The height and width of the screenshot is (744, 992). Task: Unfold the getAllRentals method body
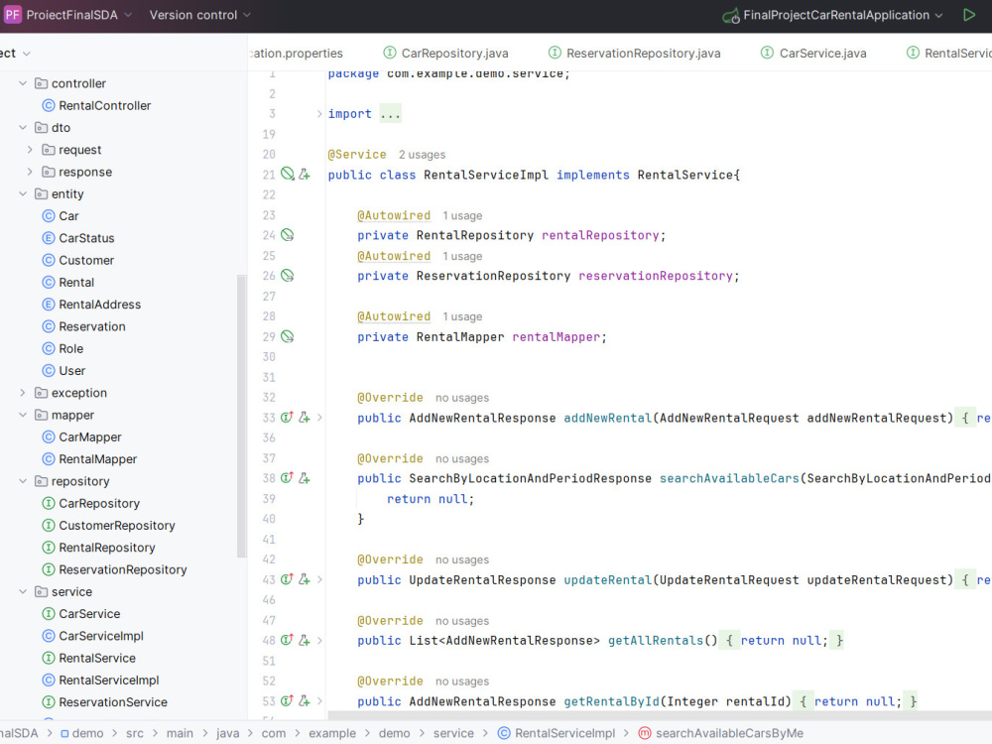tap(319, 640)
